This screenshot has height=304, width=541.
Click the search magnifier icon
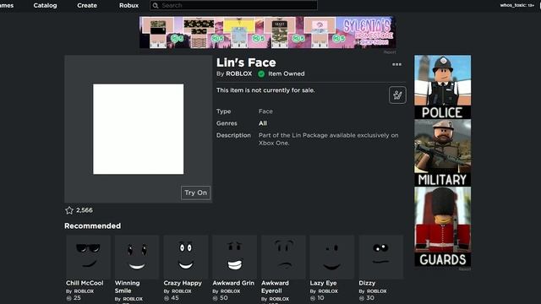[x=156, y=6]
